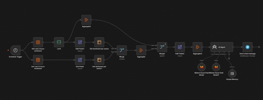Select the Schedule Trigger clock node

15,50
